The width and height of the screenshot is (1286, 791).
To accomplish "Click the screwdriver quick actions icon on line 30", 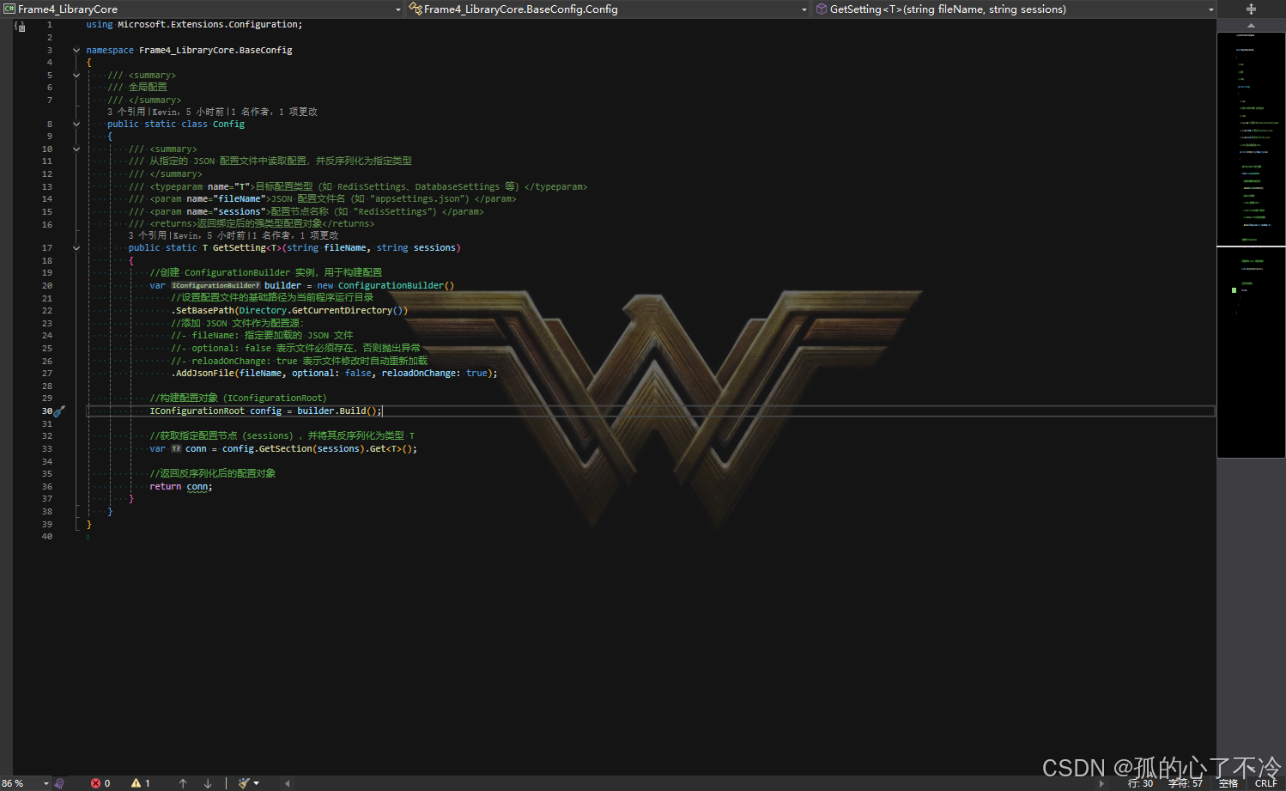I will pos(59,411).
